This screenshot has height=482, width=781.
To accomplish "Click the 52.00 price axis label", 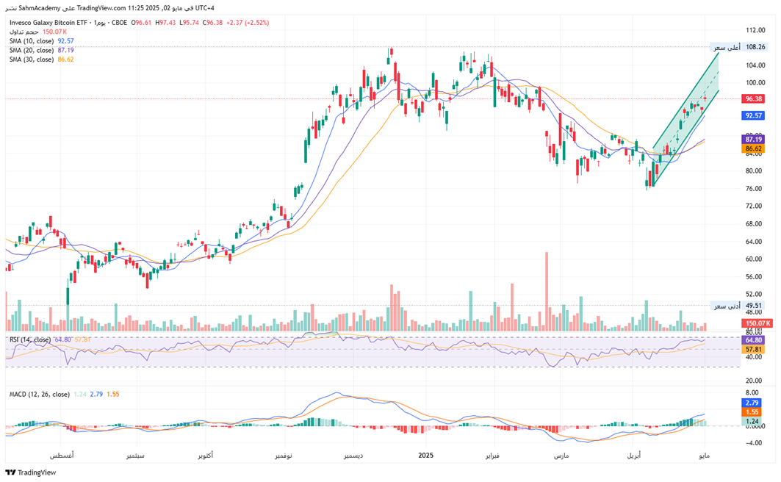I will pyautogui.click(x=754, y=295).
